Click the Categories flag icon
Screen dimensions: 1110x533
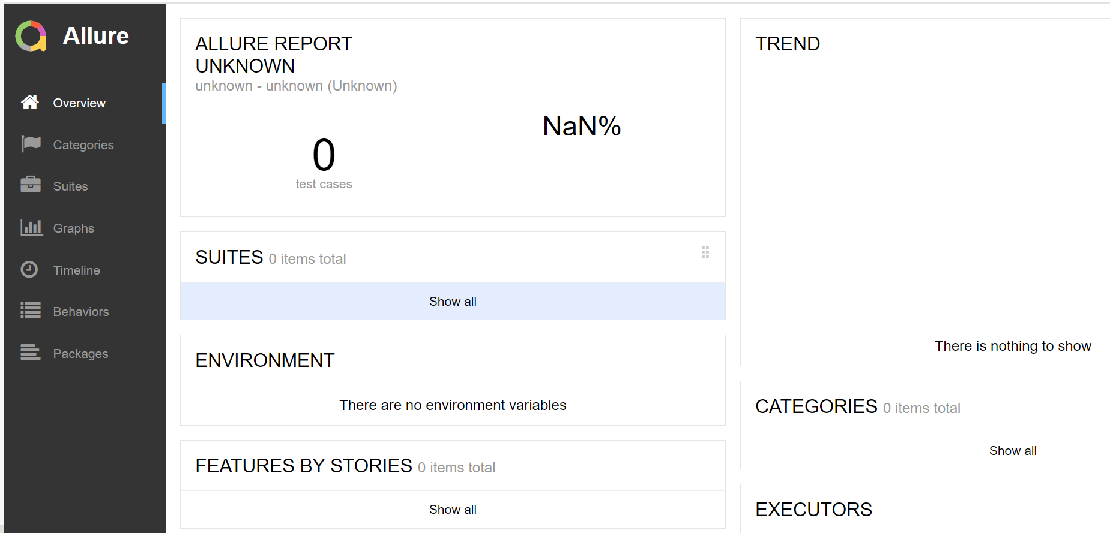pyautogui.click(x=31, y=144)
